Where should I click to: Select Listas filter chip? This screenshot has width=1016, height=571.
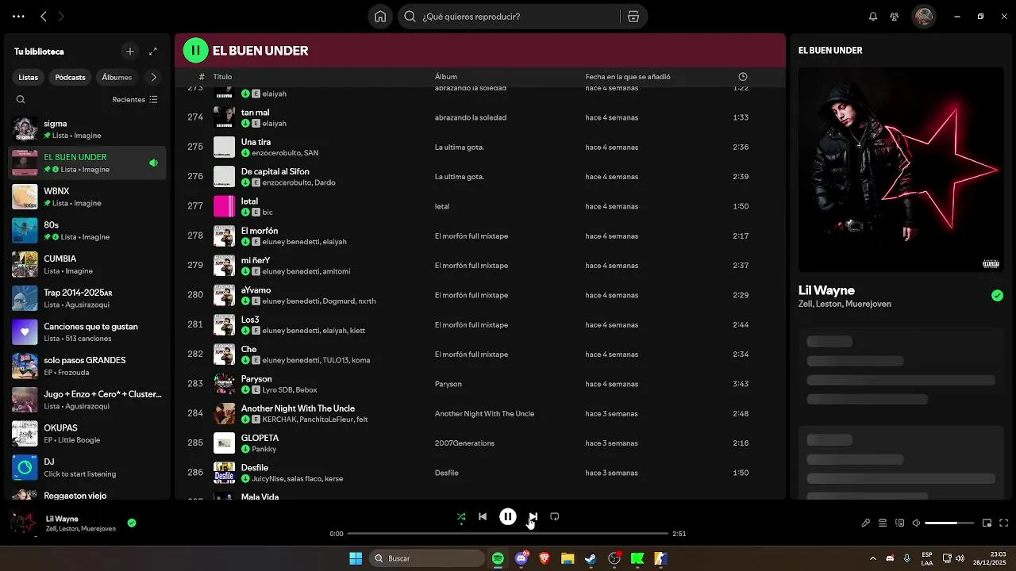pos(29,77)
